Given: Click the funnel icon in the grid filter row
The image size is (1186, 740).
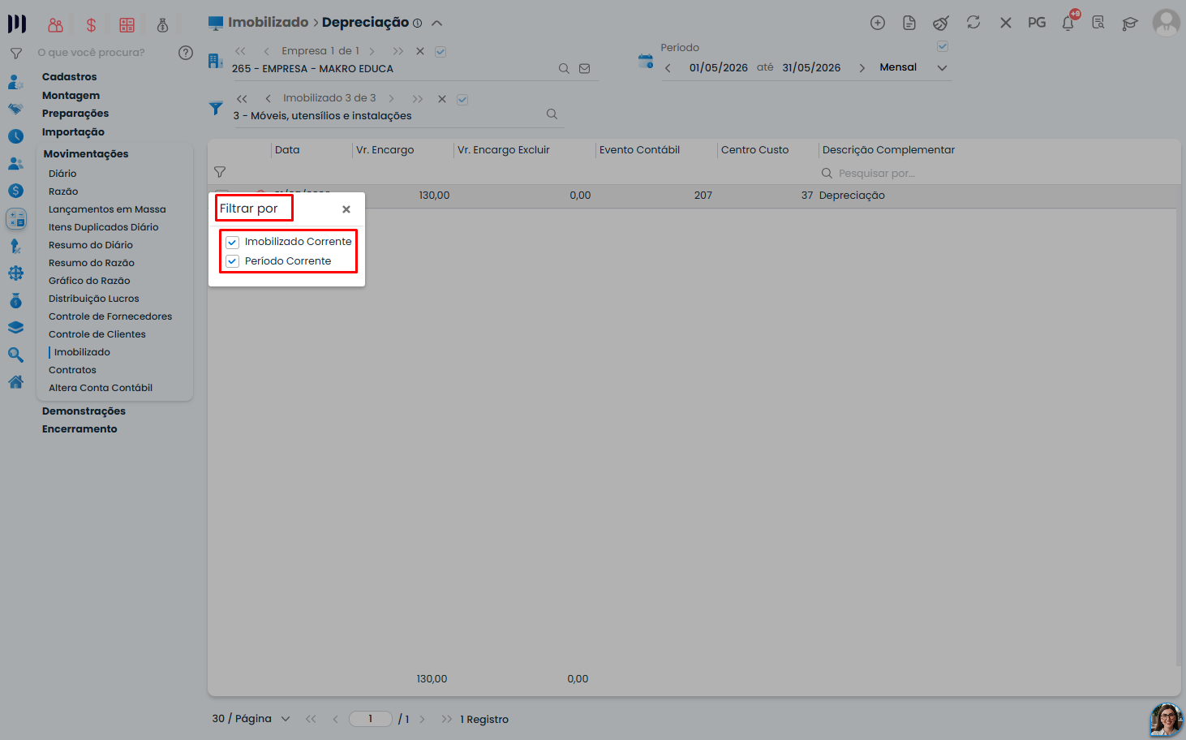Looking at the screenshot, I should tap(220, 172).
